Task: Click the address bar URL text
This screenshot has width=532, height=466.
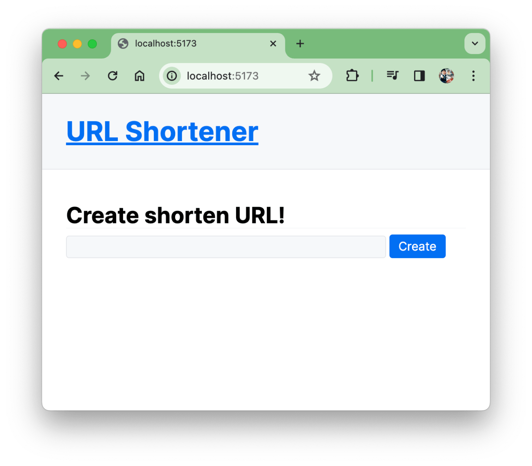Action: click(223, 76)
